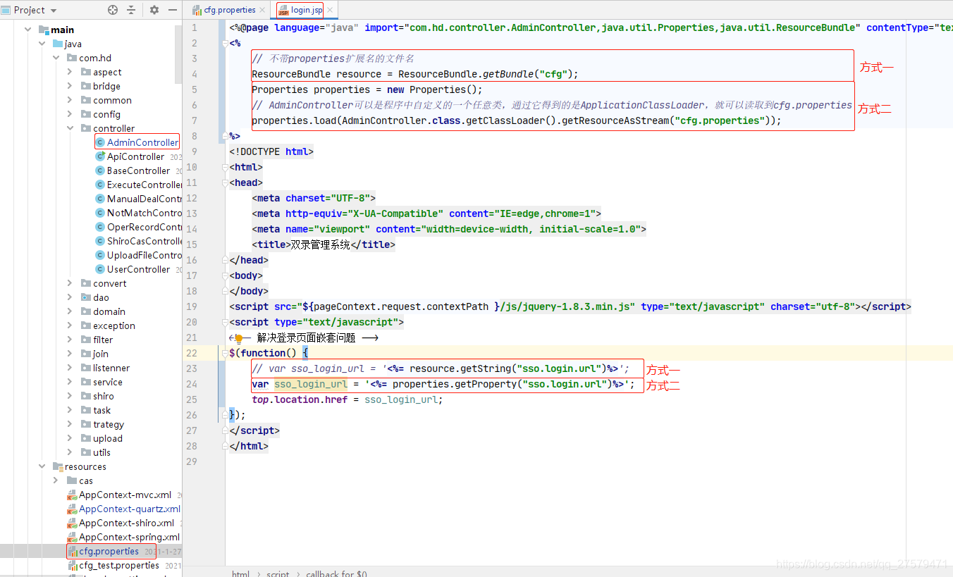Expand the aspect package

70,72
